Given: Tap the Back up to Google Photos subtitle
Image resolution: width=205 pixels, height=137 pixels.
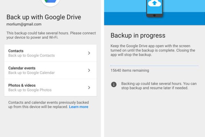Looking at the screenshot, I should 30,90.
